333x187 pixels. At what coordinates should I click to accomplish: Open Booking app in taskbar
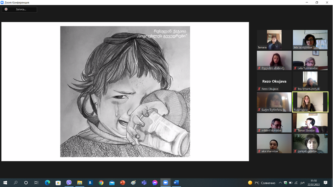pos(90,182)
